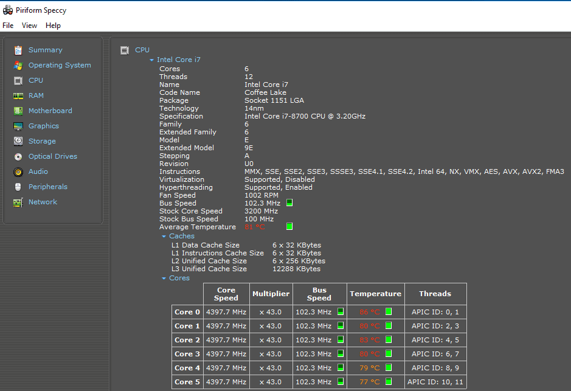Click Core 0 temperature graph icon
The width and height of the screenshot is (571, 391).
[389, 311]
